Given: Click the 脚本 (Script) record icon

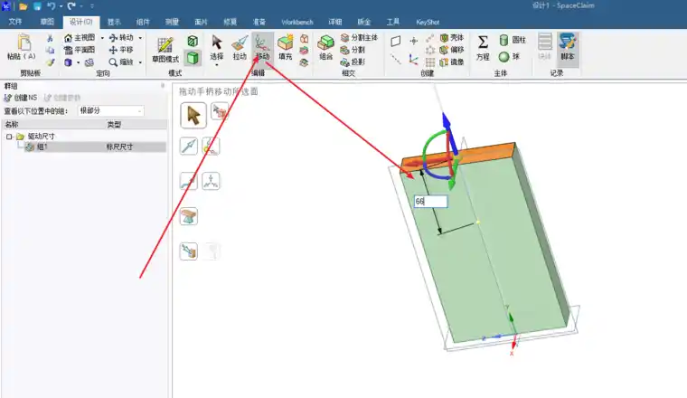Looking at the screenshot, I should [x=567, y=46].
